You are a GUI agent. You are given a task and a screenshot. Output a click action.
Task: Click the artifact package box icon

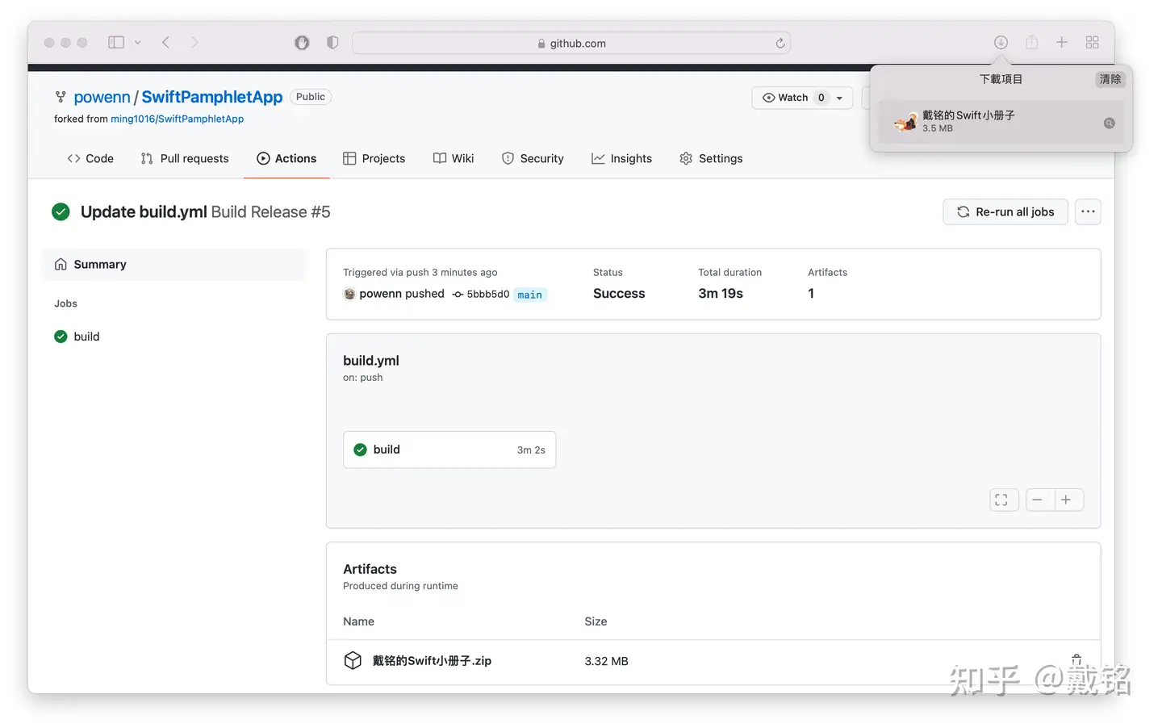pyautogui.click(x=353, y=661)
